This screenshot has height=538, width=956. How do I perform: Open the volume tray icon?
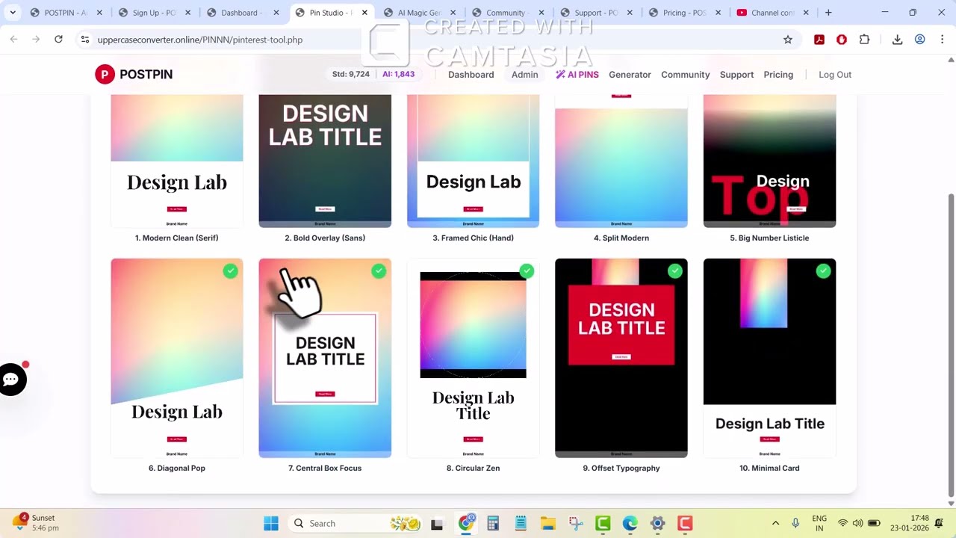857,523
